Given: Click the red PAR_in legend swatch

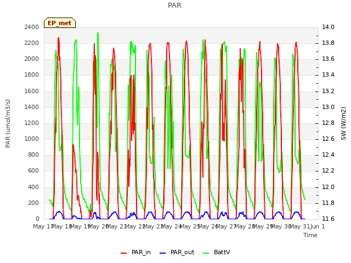Looking at the screenshot, I should point(124,253).
